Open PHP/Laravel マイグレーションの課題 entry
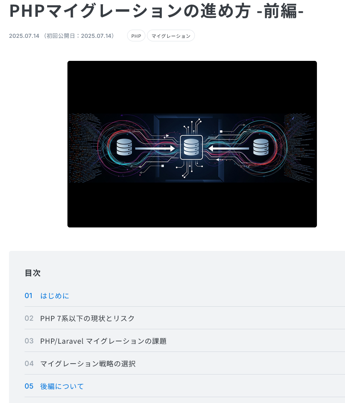Viewport: 345px width, 403px height. pos(103,341)
